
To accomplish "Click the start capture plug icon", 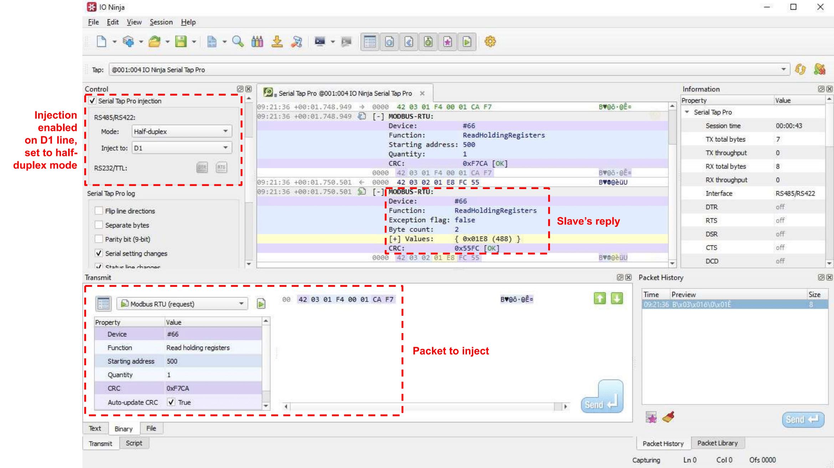I will pos(820,69).
